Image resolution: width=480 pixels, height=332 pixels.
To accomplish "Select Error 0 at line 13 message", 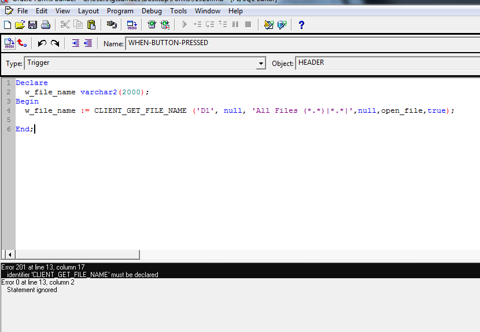I will 38,282.
